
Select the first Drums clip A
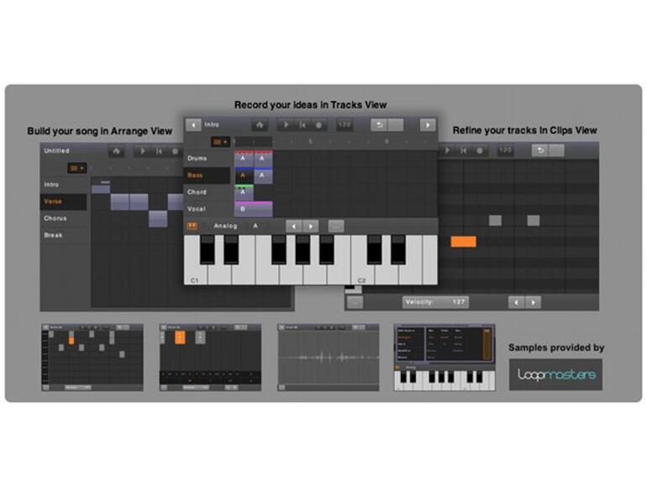(x=244, y=159)
